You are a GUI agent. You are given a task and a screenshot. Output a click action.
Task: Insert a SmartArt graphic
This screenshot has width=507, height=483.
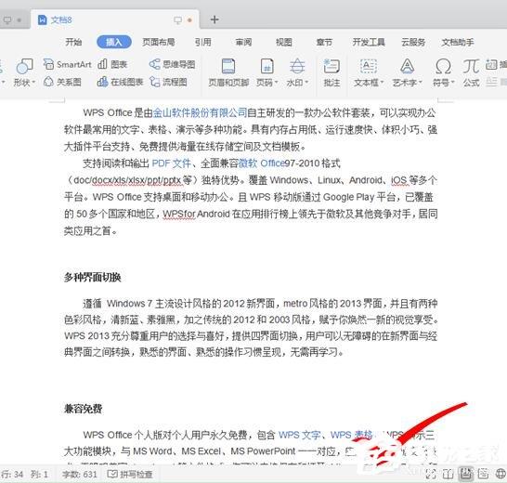click(67, 64)
